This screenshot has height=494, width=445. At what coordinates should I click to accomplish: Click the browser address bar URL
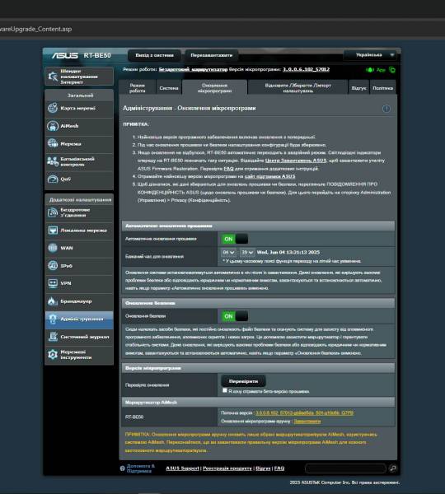[36, 29]
